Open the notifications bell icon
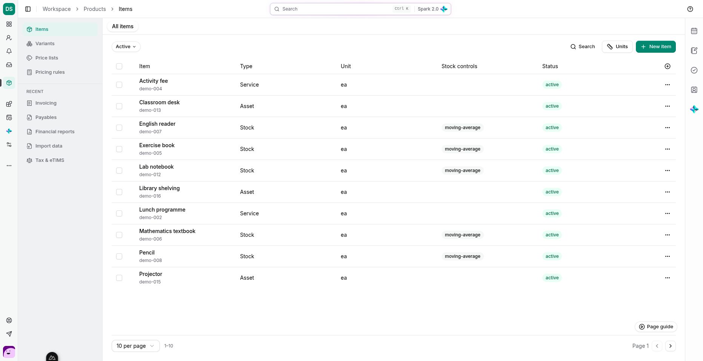 [9, 51]
